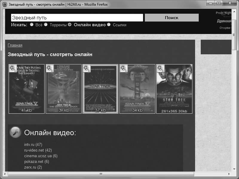
Task: Click film reel icon on 261x365 poster
Action: tap(160, 68)
